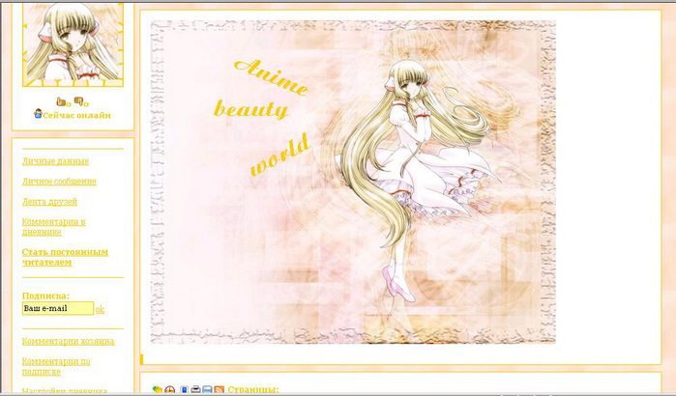Click the Страницы: label

click(x=253, y=389)
